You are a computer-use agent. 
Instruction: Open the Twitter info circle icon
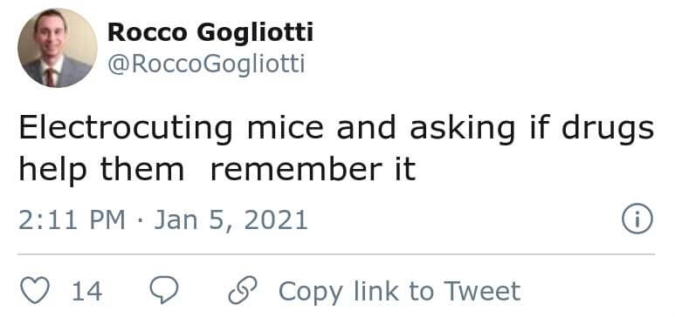tap(637, 219)
